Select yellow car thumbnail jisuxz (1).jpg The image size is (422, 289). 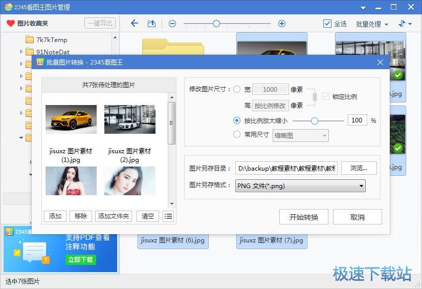tap(71, 119)
